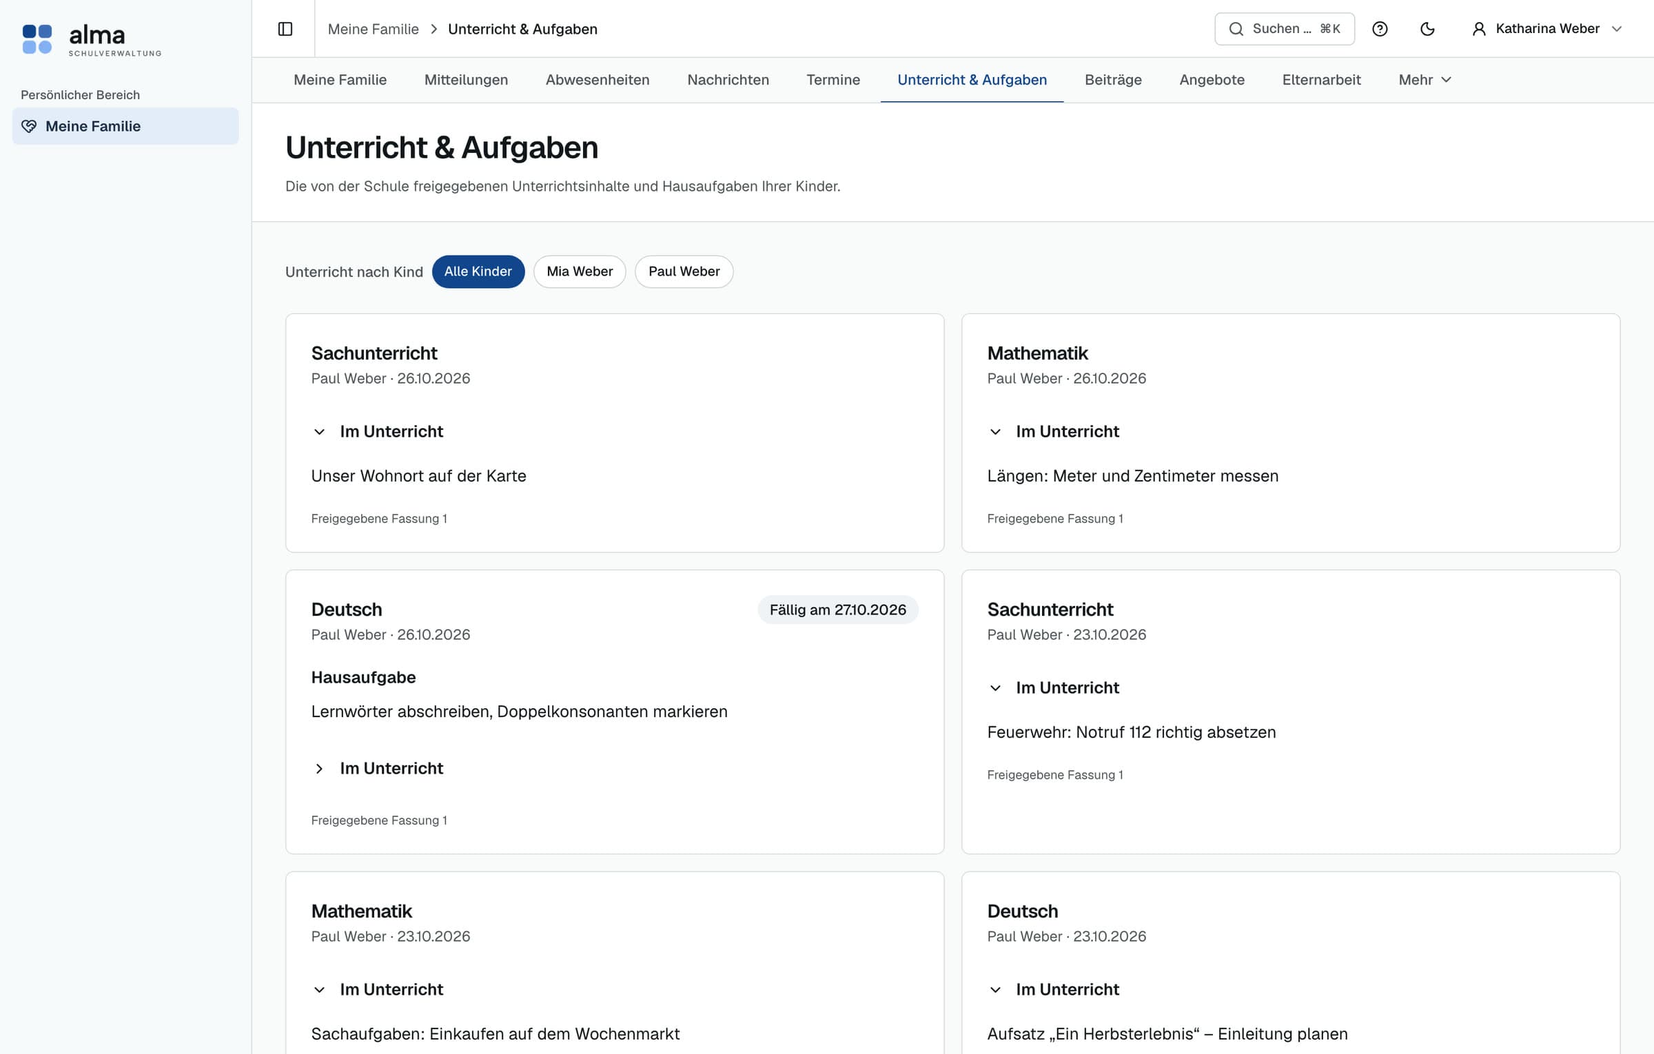
Task: Click the alma Schulverwaltung logo
Action: click(92, 39)
